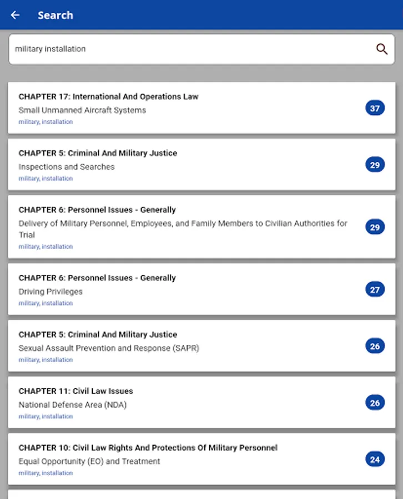Click the magnifying glass search icon
The height and width of the screenshot is (499, 403).
382,49
